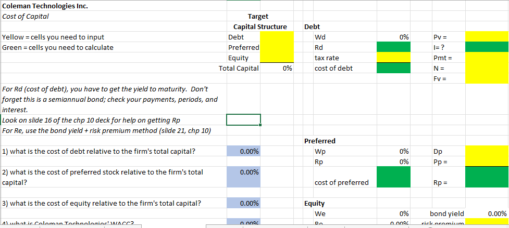Screen dimensions: 509x228
Task: Click the 'Look on slide 16' instruction text
Action: coord(91,120)
